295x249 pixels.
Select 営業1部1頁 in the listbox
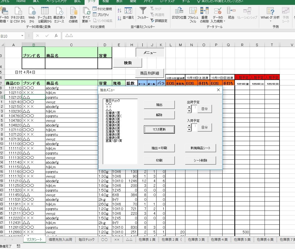click(114, 141)
